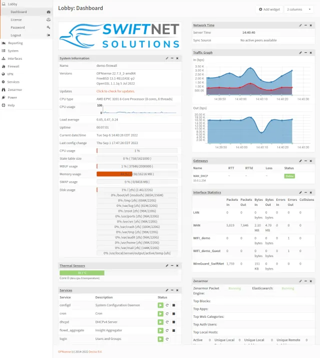Remove the Gateways widget
The width and height of the screenshot is (320, 358).
pyautogui.click(x=310, y=161)
